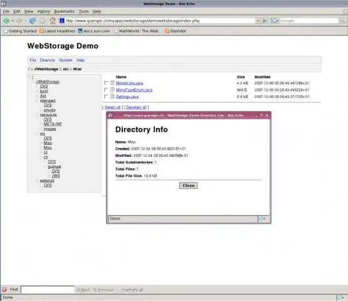This screenshot has width=348, height=301.
Task: Open the Settings.java file link
Action: pos(127,97)
